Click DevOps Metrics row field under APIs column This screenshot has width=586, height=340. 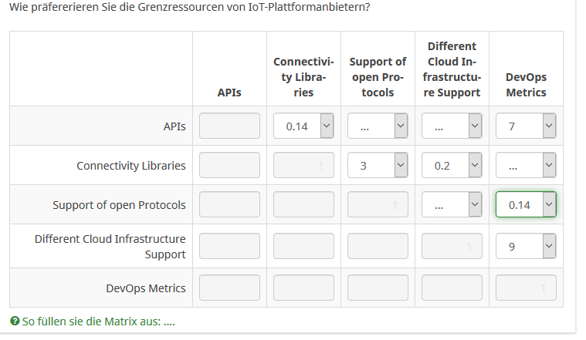229,288
